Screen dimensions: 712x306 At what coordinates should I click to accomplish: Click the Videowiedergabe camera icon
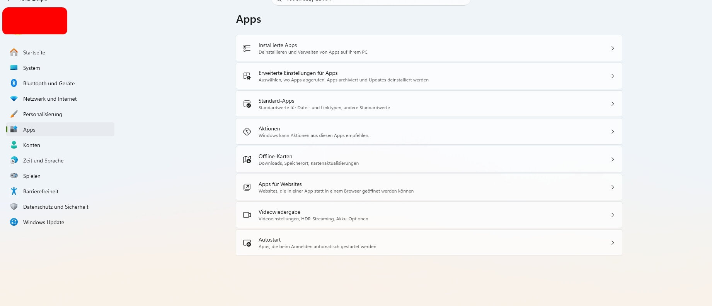(247, 215)
